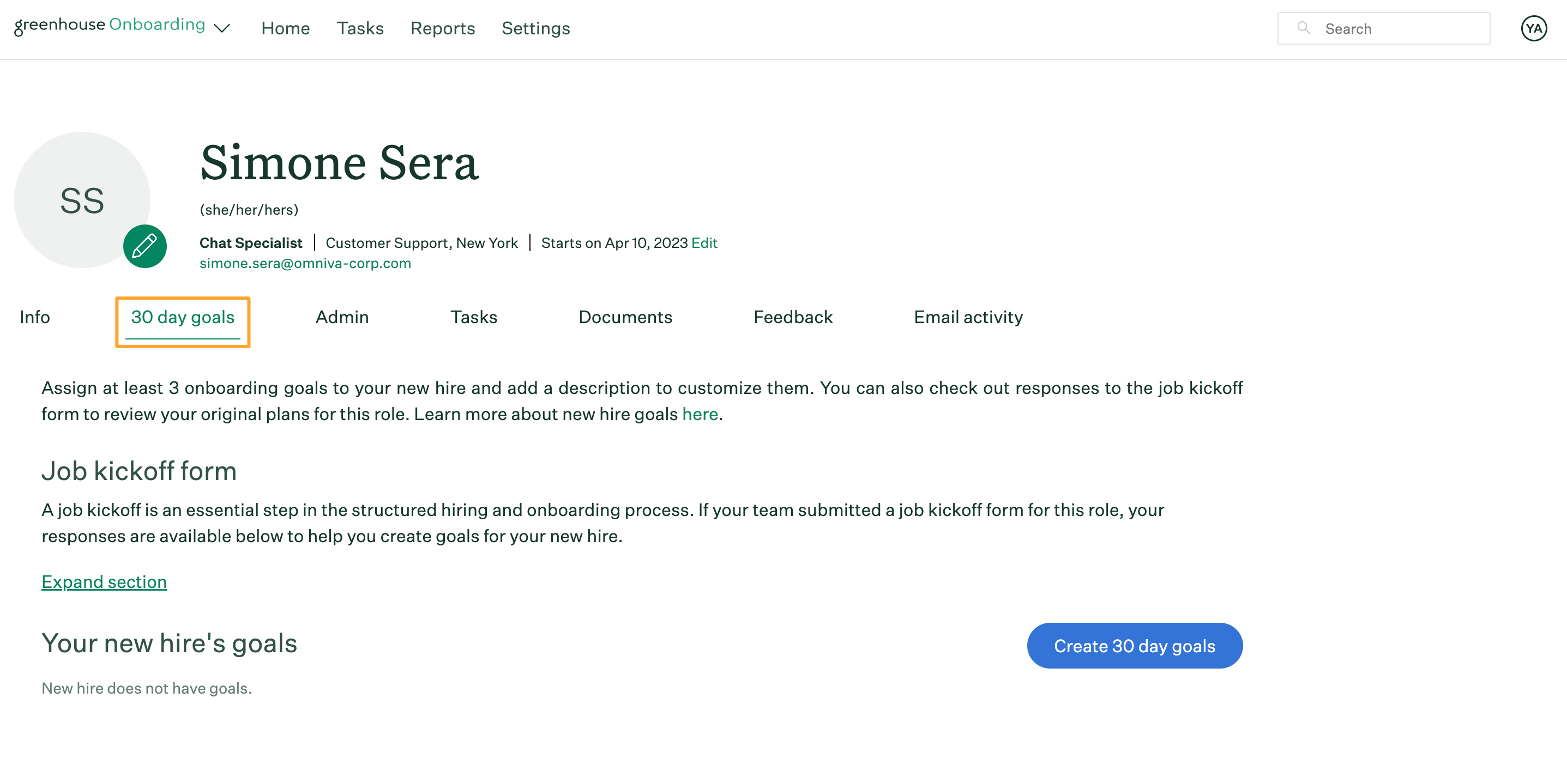This screenshot has height=765, width=1567.
Task: Click the Info tab on Simone's profile
Action: point(34,317)
